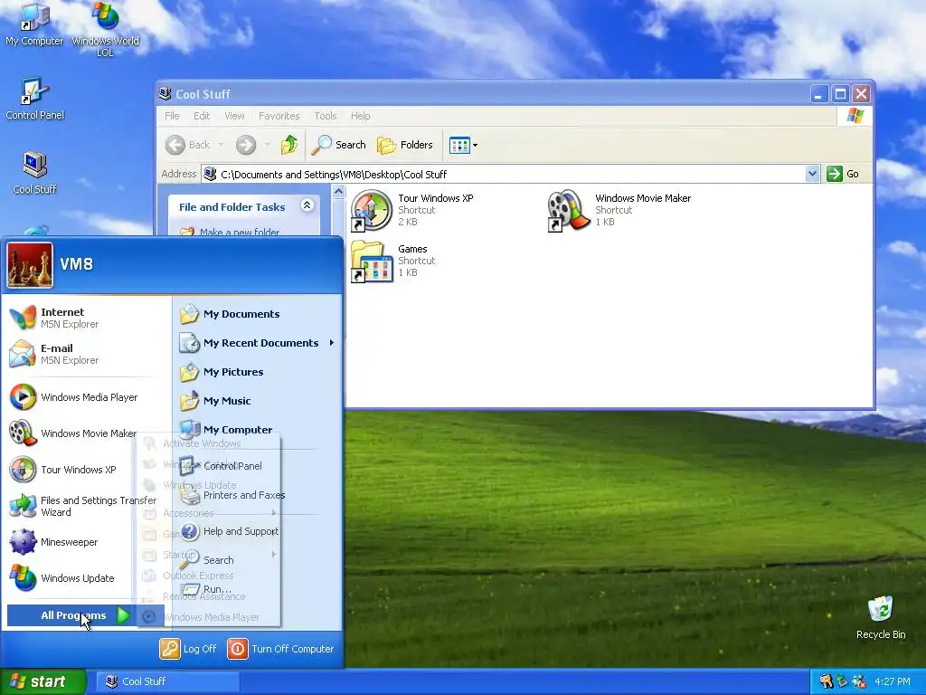Open My Computer from Start menu
Viewport: 926px width, 695px height.
pyautogui.click(x=258, y=430)
